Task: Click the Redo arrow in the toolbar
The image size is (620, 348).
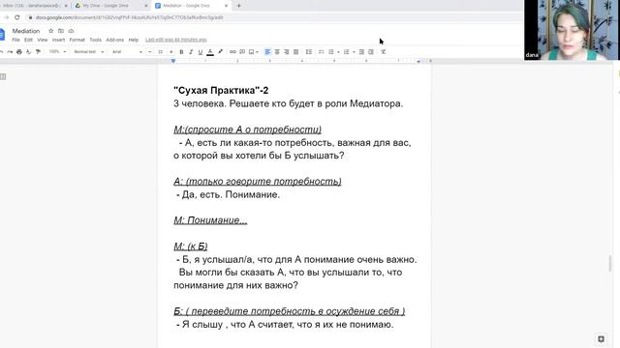Action: click(10, 51)
